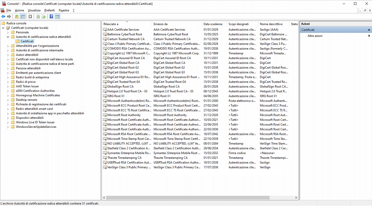
Task: Sort by the Data scadenza column header
Action: [215, 24]
